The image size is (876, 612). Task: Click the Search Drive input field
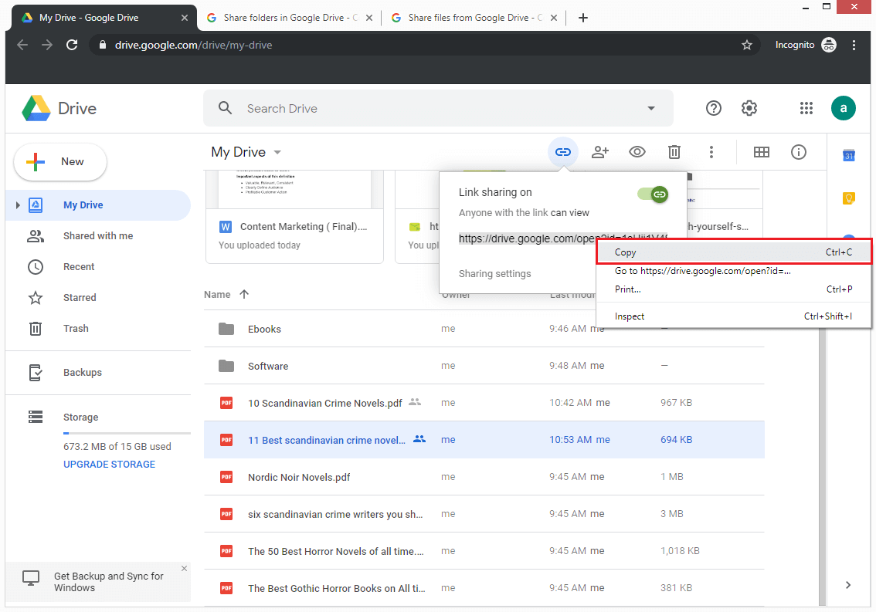(x=439, y=108)
